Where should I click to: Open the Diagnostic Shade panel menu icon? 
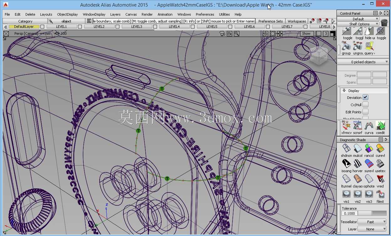[381, 140]
